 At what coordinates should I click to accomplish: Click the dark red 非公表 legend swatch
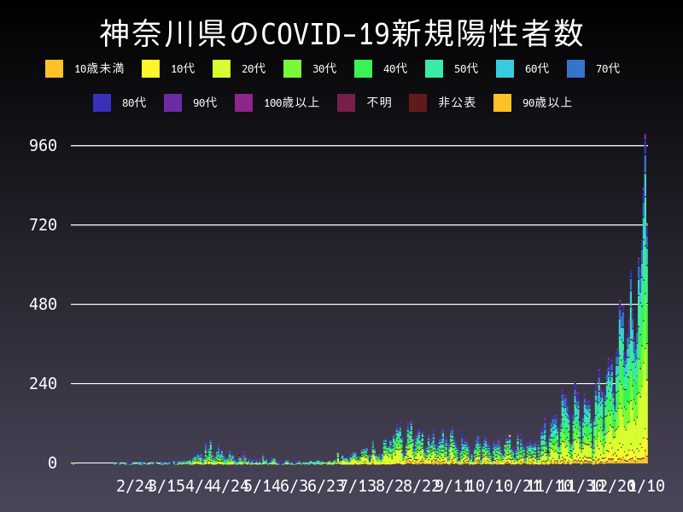(x=417, y=102)
